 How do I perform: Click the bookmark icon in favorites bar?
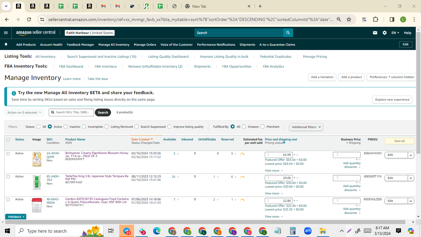click(6, 44)
